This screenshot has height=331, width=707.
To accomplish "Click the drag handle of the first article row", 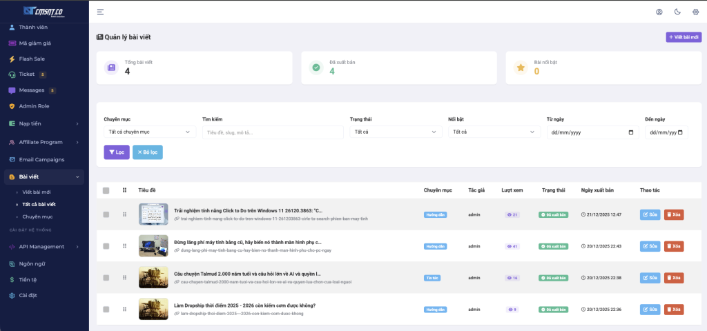I will coord(125,214).
